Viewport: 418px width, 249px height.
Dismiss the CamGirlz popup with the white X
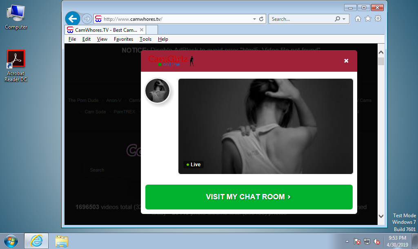346,61
